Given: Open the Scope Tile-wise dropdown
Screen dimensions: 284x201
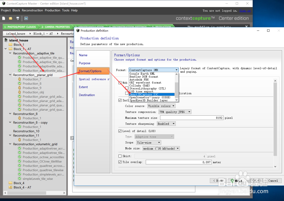Looking at the screenshot, I should (x=149, y=142).
